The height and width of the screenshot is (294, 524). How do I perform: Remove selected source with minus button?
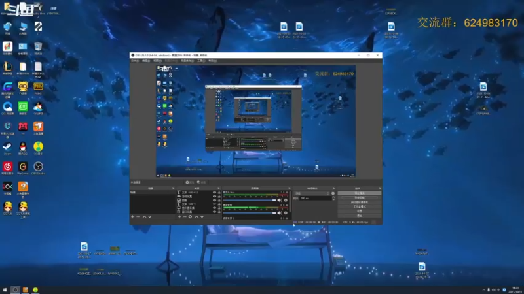185,217
